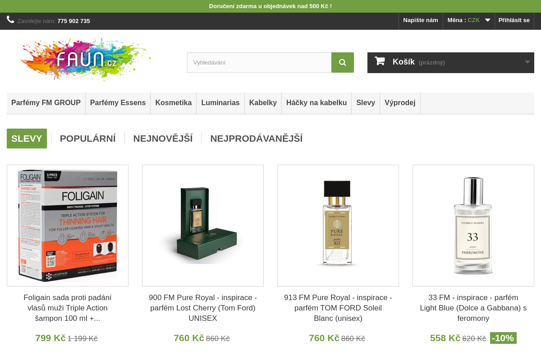Click the FAUN.cz logo
This screenshot has height=361, width=541.
click(86, 60)
